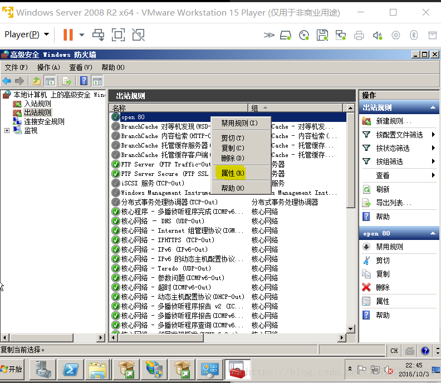Open the pause button dropdown arrow

81,35
